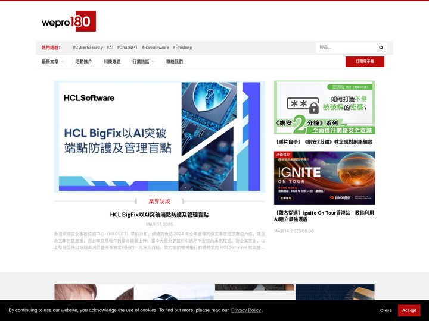
Task: Accept the cookie consent
Action: click(409, 310)
